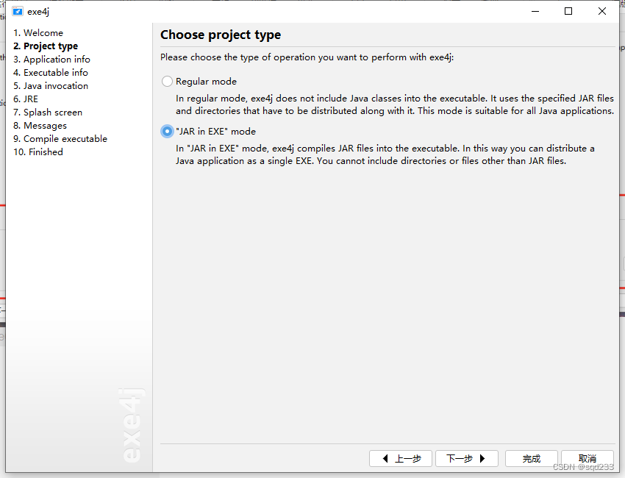Click the 下一步 (Next) button
Image resolution: width=625 pixels, height=478 pixels.
tap(467, 458)
